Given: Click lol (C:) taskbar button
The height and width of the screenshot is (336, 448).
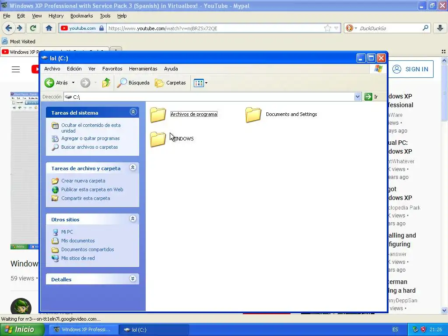Looking at the screenshot, I should 154,330.
